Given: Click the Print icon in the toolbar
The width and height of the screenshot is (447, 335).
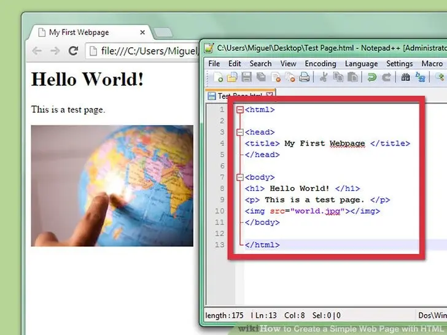Looking at the screenshot, I should click(x=304, y=77).
